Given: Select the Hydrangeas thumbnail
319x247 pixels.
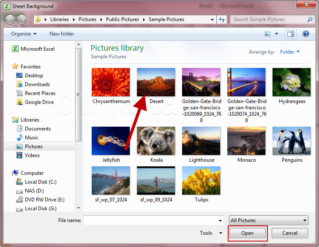Looking at the screenshot, I should [x=292, y=82].
